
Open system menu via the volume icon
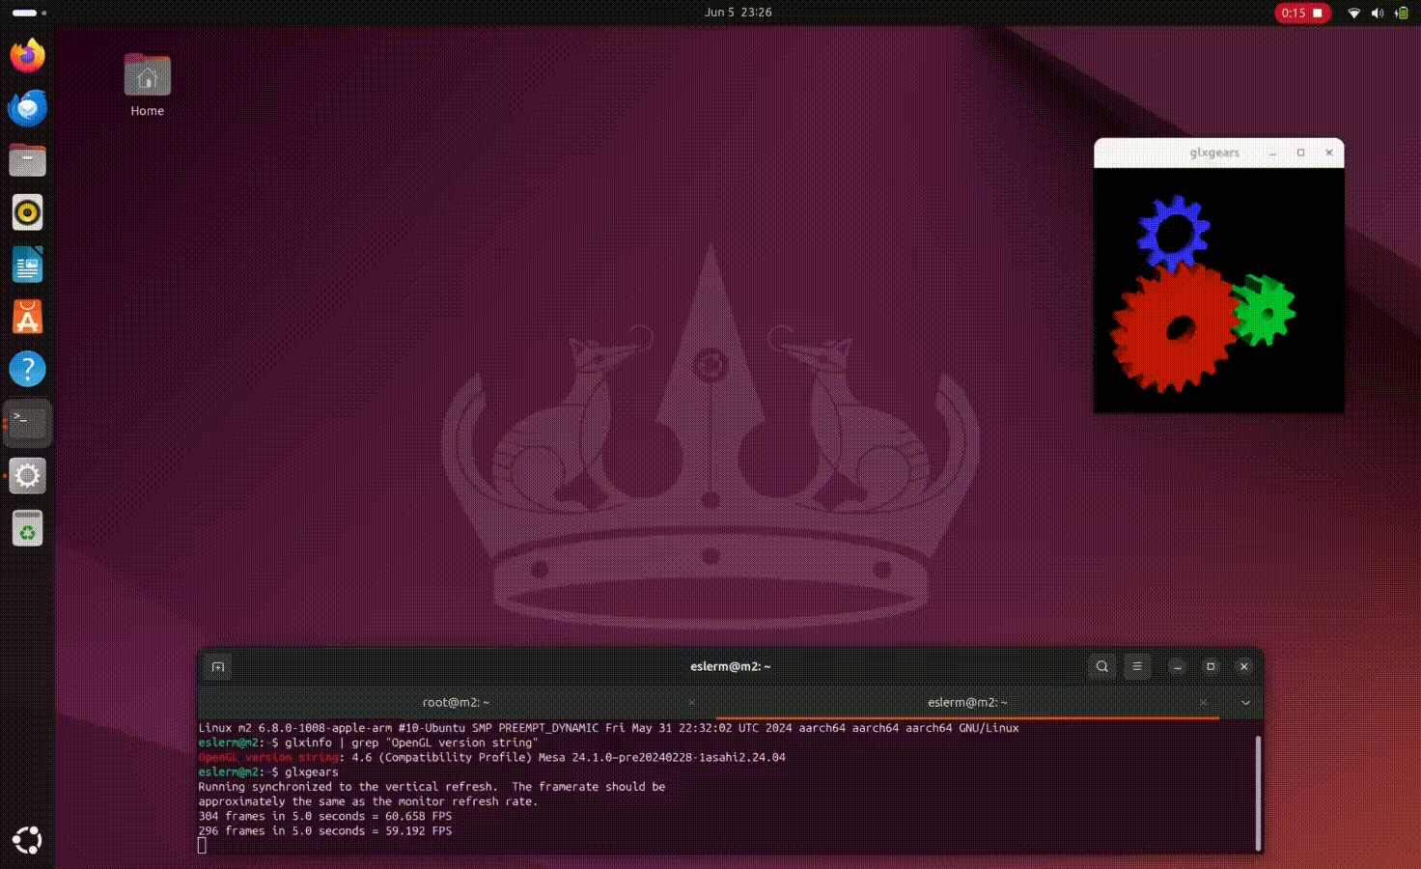[1378, 13]
